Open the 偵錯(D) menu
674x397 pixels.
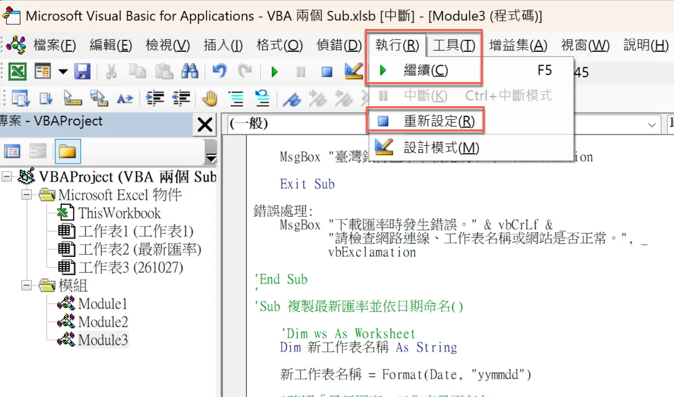(339, 45)
